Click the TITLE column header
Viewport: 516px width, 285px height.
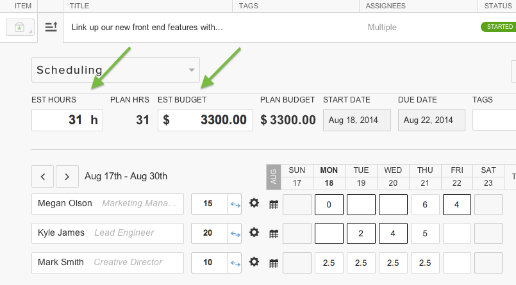click(79, 6)
